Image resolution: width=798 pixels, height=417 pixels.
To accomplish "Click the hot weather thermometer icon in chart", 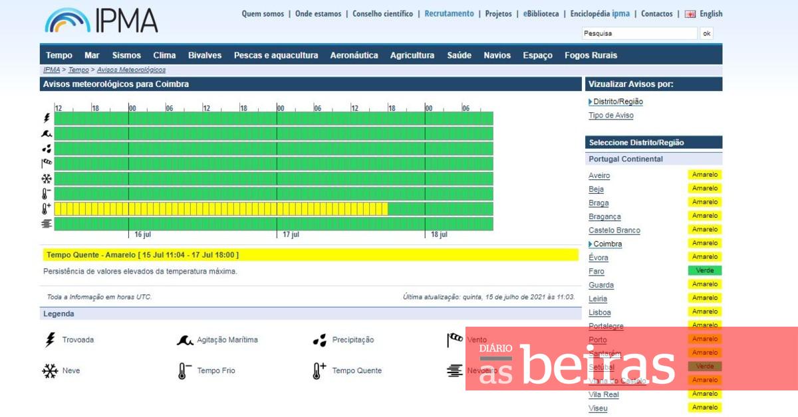I will point(47,208).
